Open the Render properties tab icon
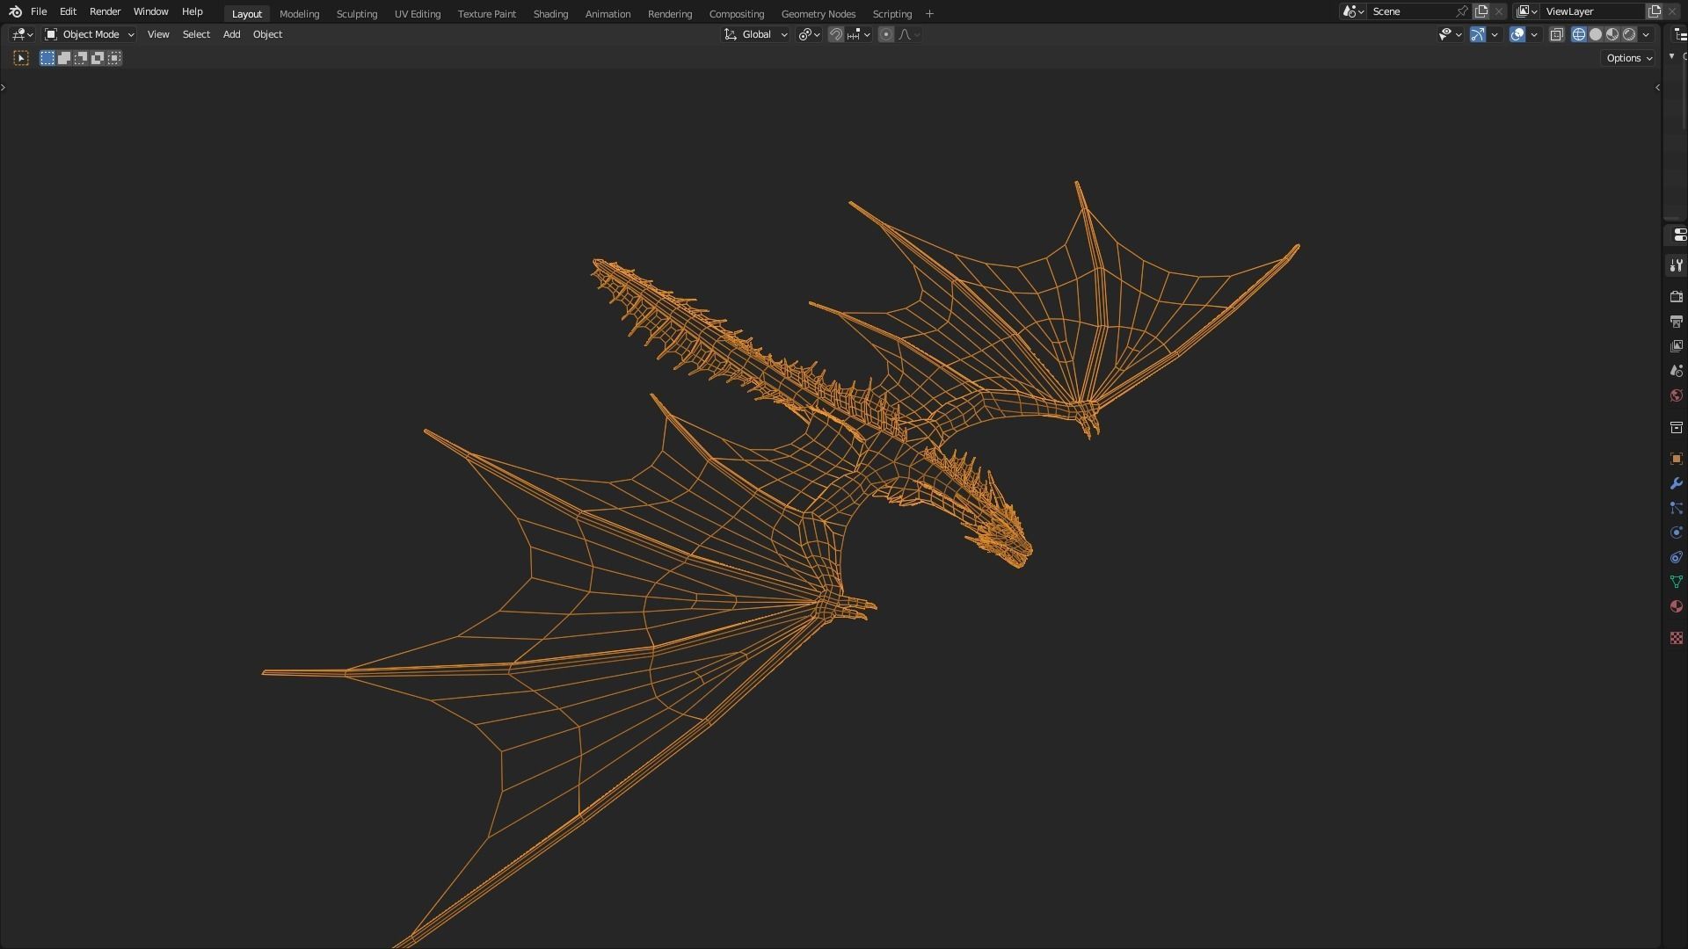Viewport: 1688px width, 949px height. coord(1676,297)
